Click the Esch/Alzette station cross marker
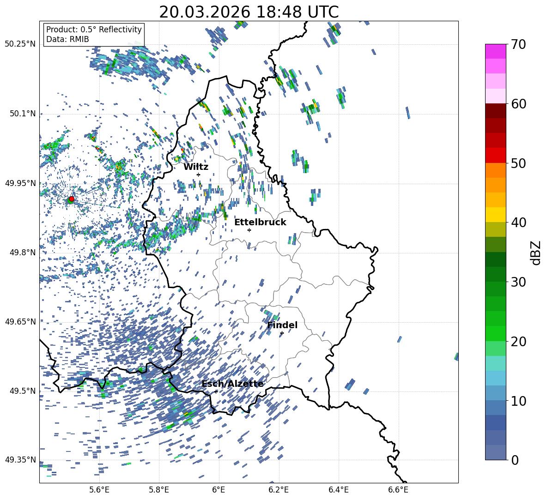 click(x=216, y=391)
